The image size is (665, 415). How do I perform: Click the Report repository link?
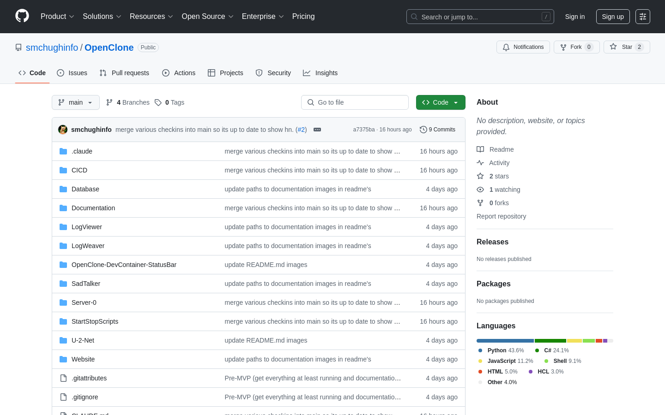pyautogui.click(x=501, y=216)
